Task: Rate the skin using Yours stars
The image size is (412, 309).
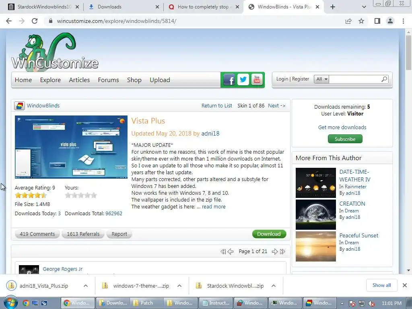Action: click(x=81, y=195)
